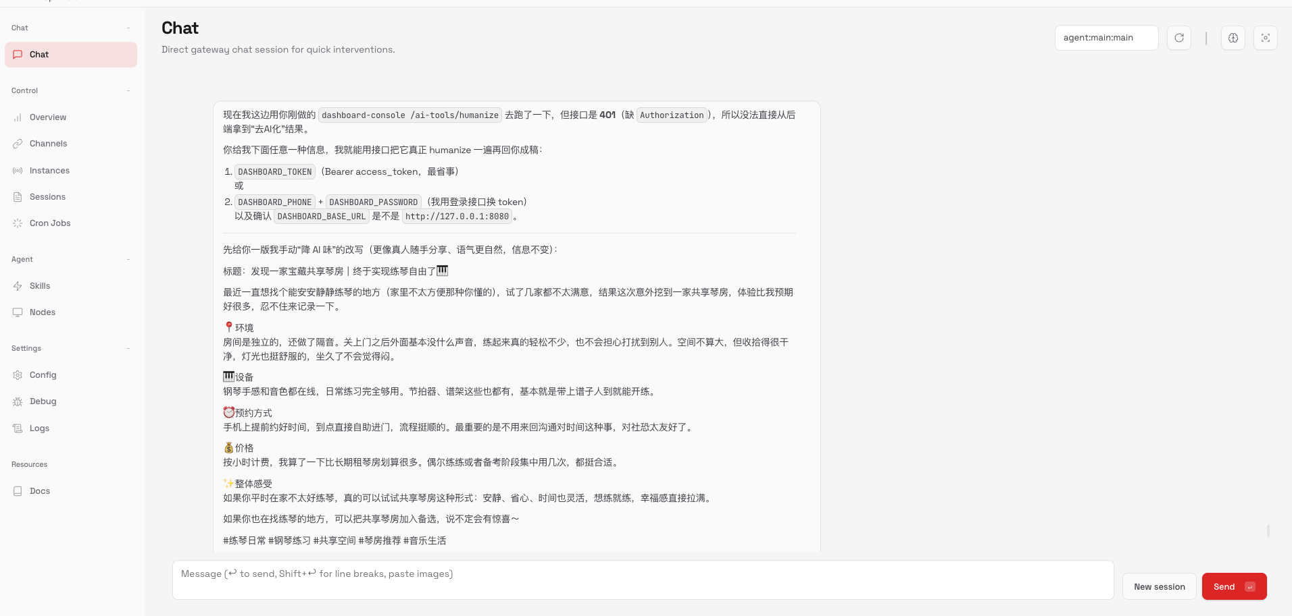Screen dimensions: 1292x616
Task: Collapse the Control sidebar section
Action: point(128,90)
